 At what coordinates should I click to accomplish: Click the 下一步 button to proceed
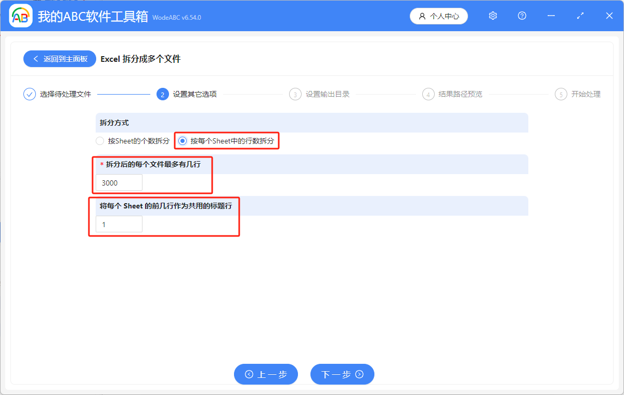[x=342, y=374]
